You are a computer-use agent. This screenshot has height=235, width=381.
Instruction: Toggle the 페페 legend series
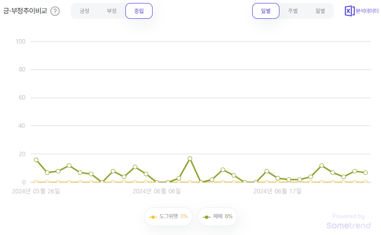tap(217, 217)
